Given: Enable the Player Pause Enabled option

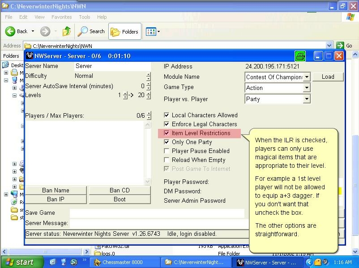Looking at the screenshot, I should [167, 151].
